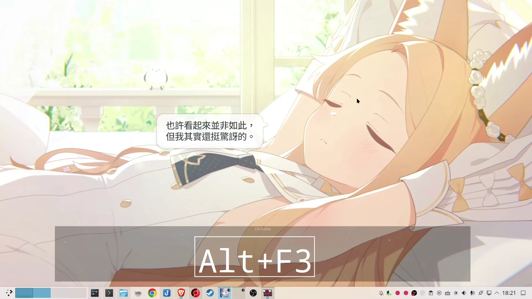The height and width of the screenshot is (299, 532).
Task: Launch OBS Studio from the taskbar
Action: point(253,293)
